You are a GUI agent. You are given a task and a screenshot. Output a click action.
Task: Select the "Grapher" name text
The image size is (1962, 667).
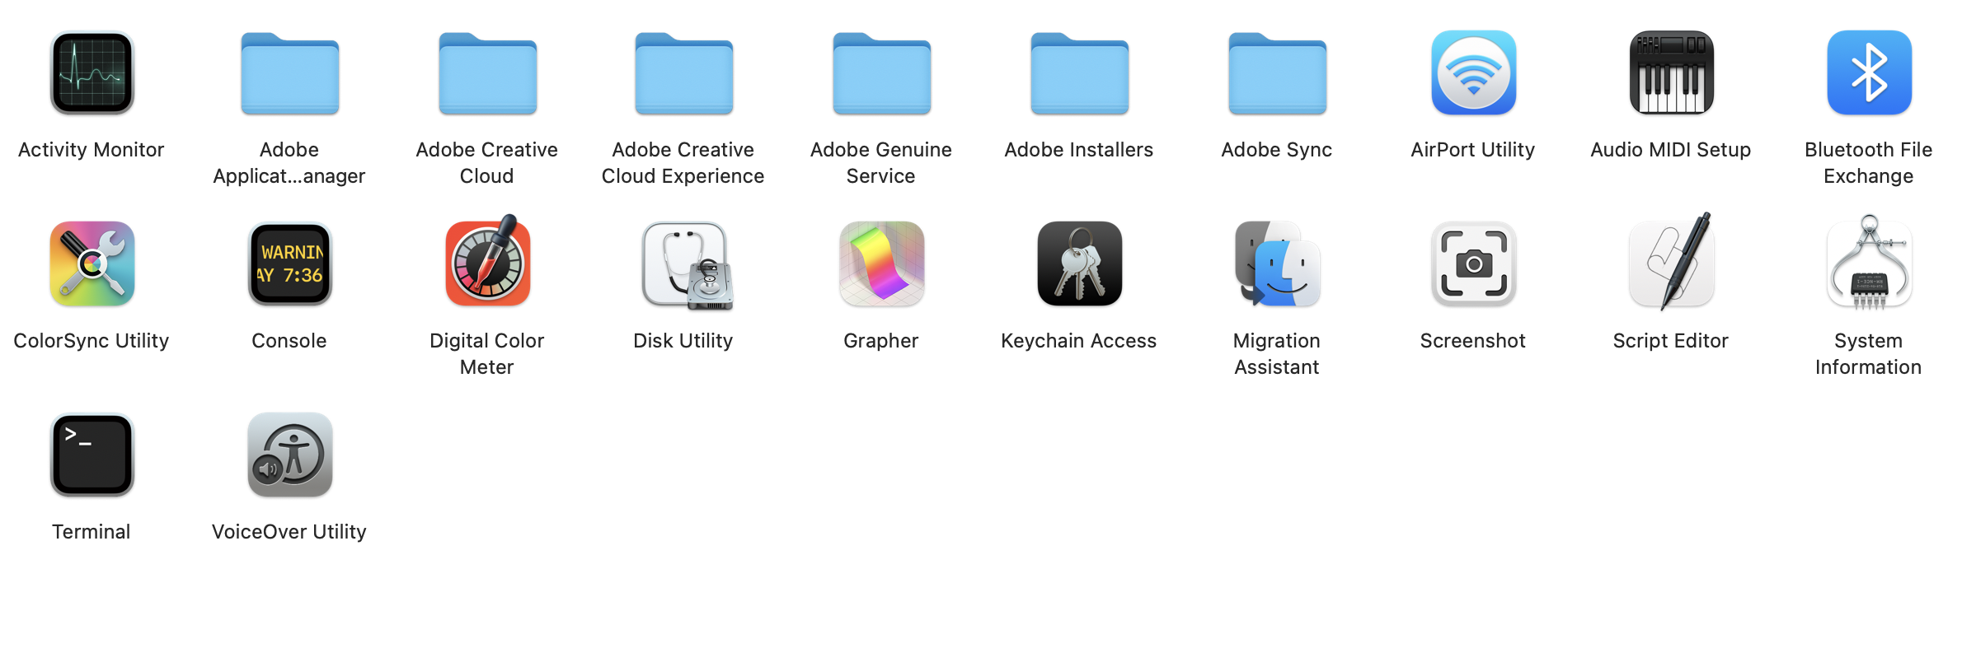coord(881,341)
